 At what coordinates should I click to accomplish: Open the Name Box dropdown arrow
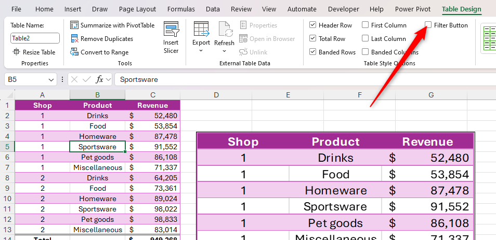click(x=51, y=80)
